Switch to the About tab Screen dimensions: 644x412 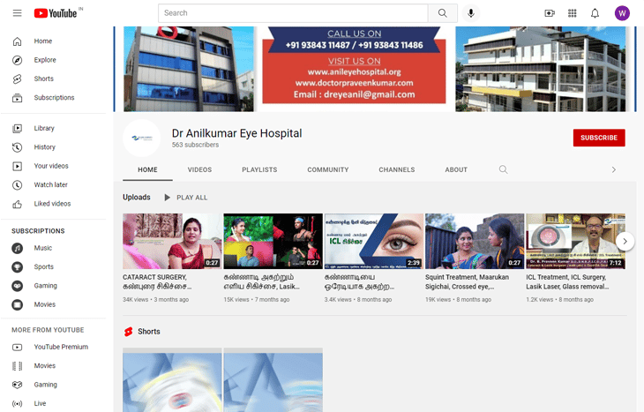coord(456,169)
